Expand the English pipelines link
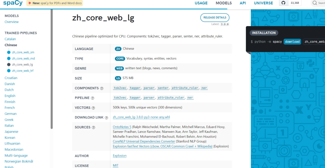The height and width of the screenshot is (168, 325). (x=10, y=96)
